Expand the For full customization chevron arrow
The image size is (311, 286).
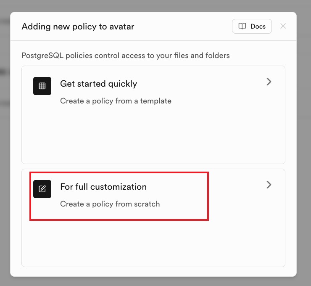pyautogui.click(x=269, y=185)
